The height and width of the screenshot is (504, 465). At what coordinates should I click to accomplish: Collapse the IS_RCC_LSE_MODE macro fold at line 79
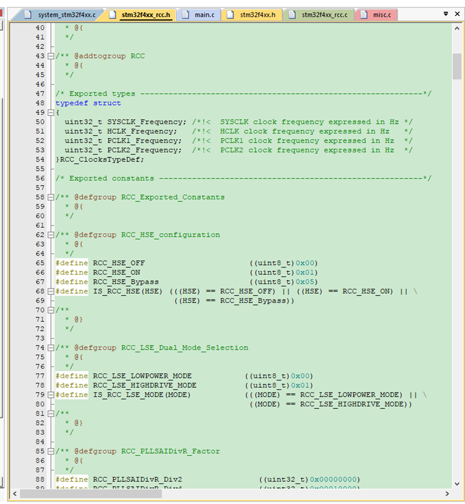tap(51, 395)
